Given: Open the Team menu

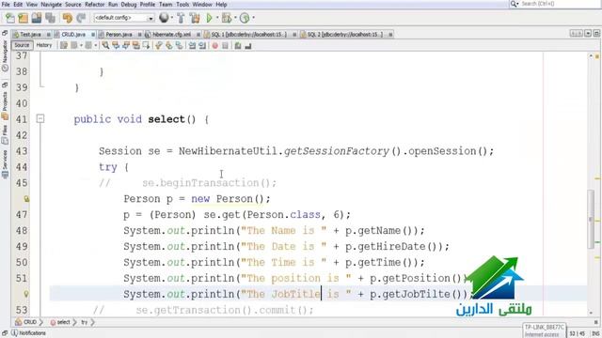Looking at the screenshot, I should [166, 4].
